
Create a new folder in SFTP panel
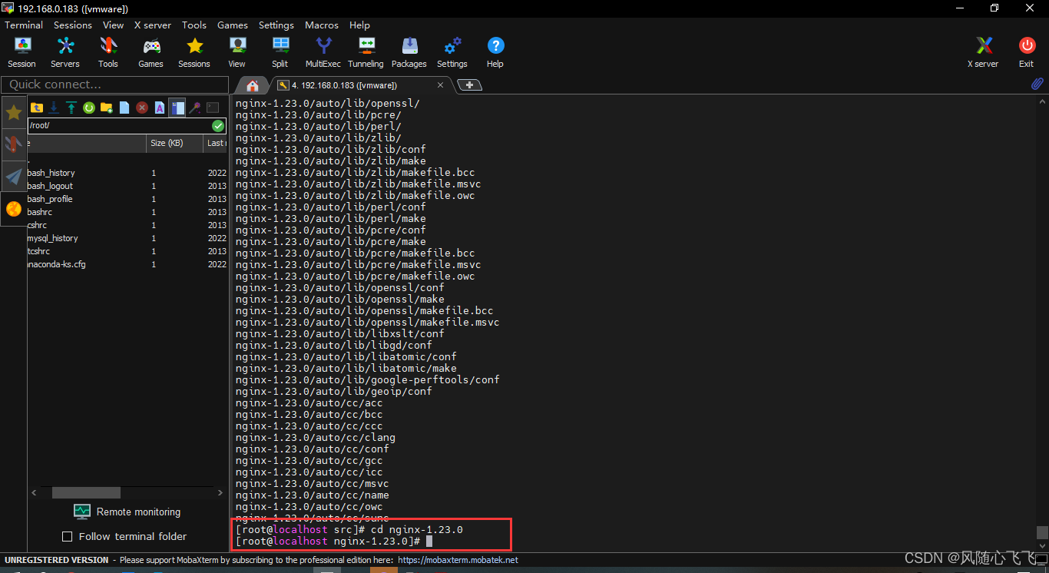coord(107,108)
